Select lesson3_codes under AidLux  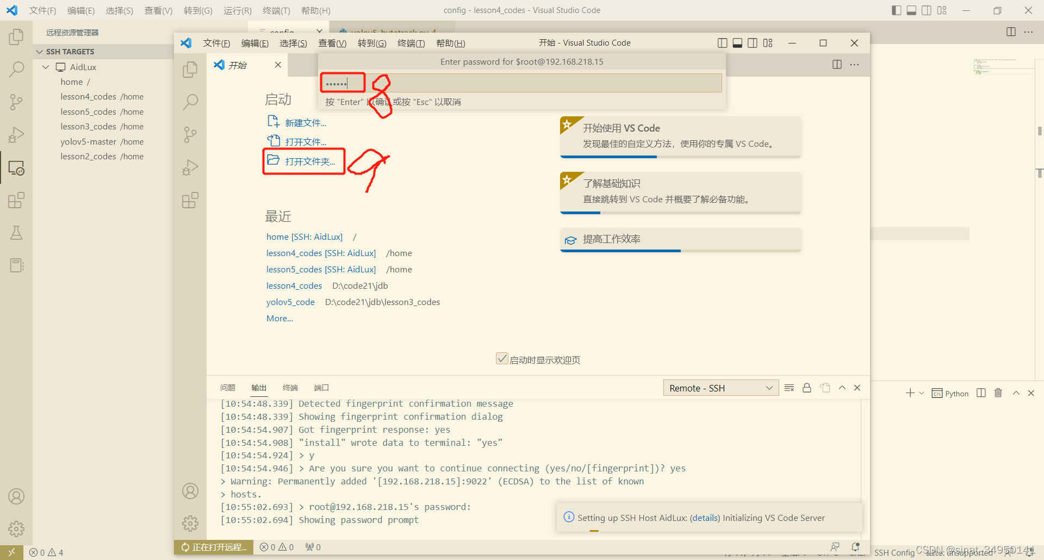pyautogui.click(x=102, y=127)
